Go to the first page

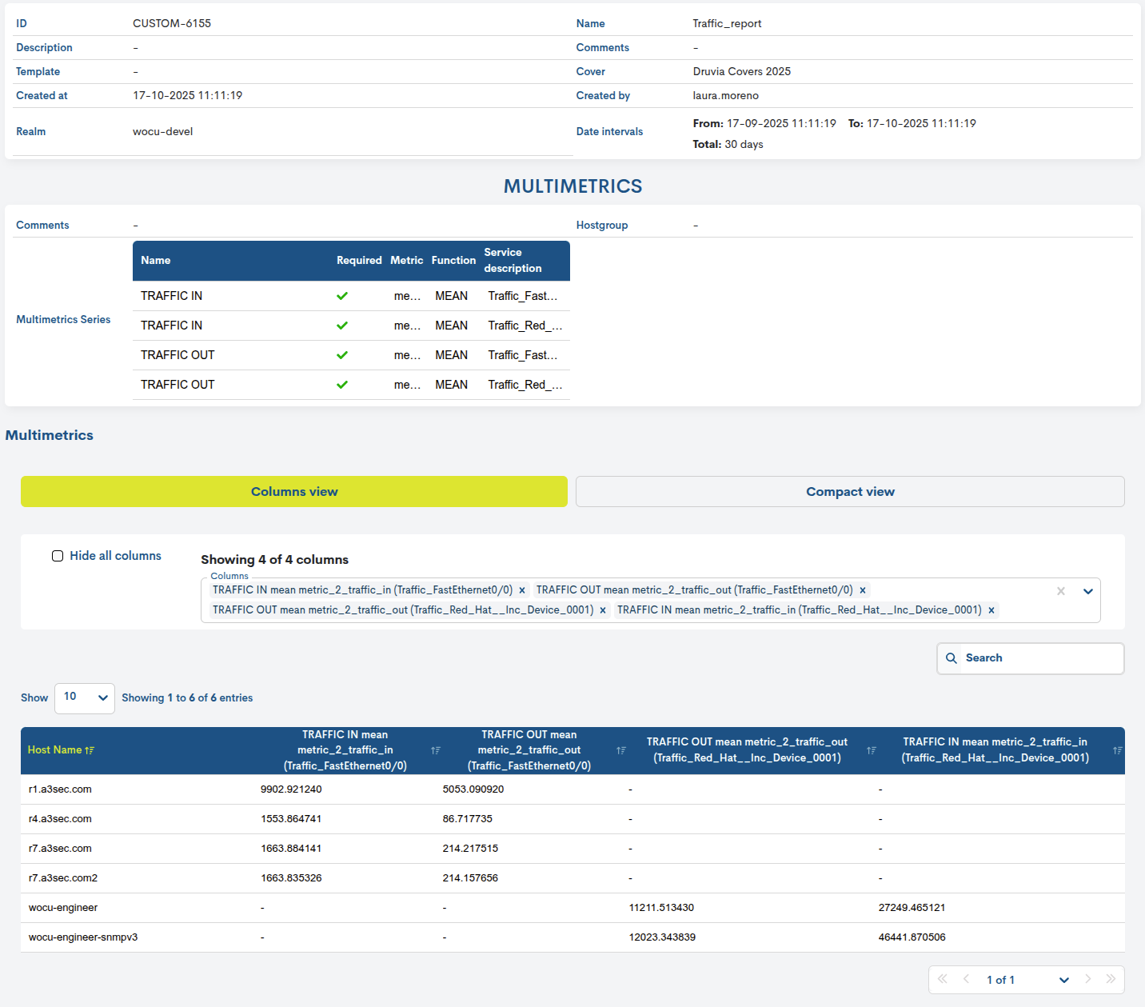[943, 979]
